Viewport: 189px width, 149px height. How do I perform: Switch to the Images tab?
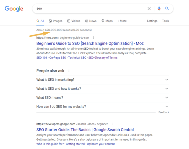56,21
